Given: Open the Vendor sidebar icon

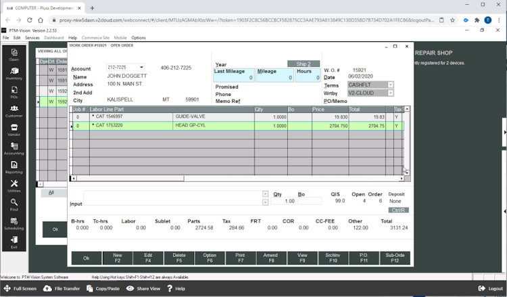Looking at the screenshot, I should tap(14, 130).
